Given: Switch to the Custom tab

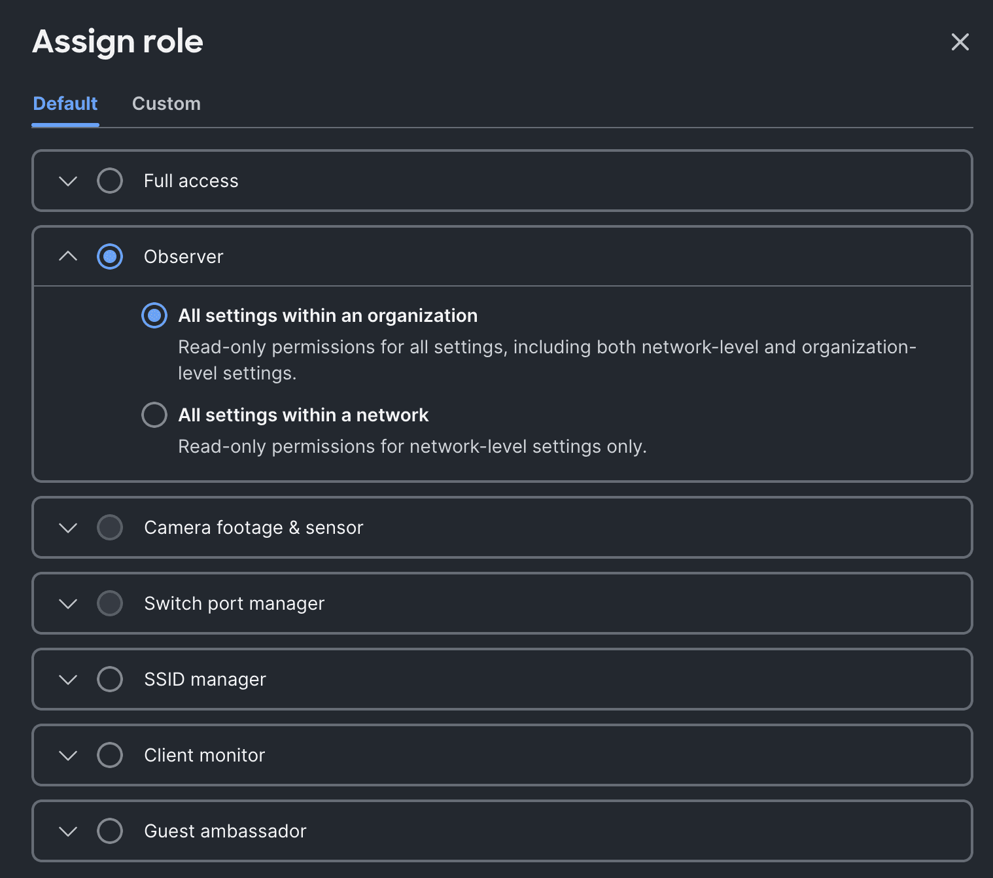Looking at the screenshot, I should 166,103.
